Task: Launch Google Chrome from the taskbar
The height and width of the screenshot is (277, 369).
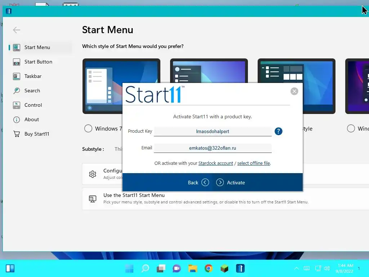Action: 209,268
